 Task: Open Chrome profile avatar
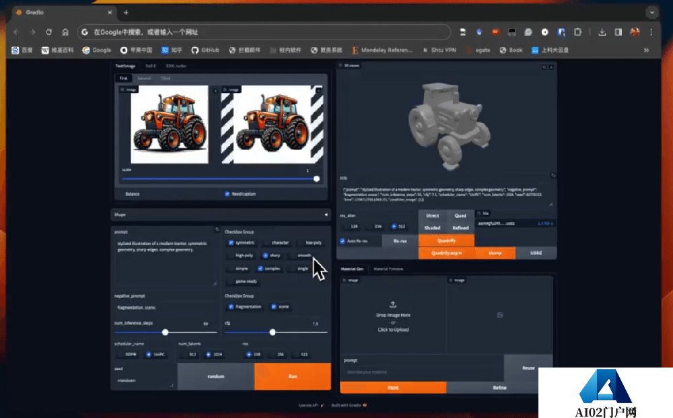[635, 32]
